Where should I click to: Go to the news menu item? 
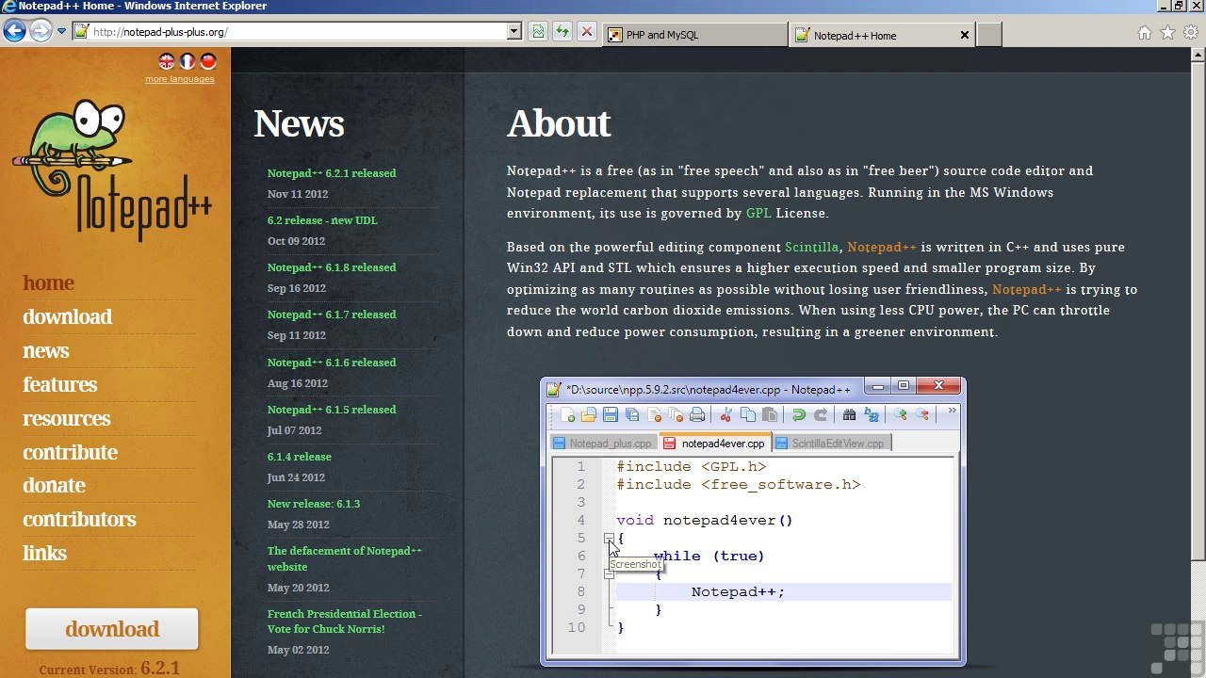(46, 350)
